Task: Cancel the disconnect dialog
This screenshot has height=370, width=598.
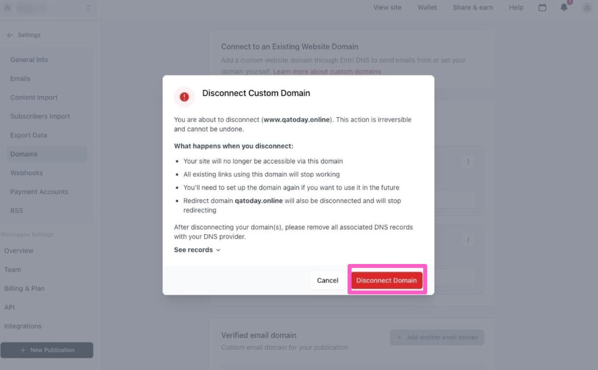Action: [x=327, y=280]
